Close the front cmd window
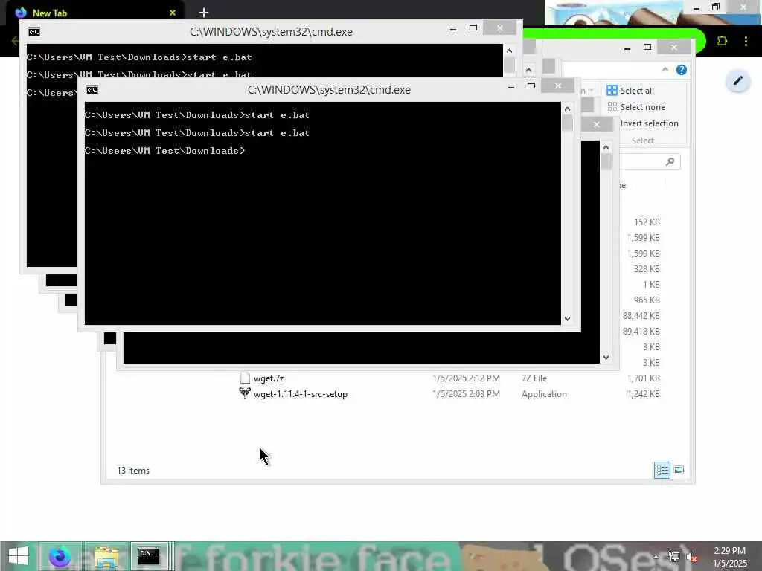This screenshot has width=762, height=571. [x=558, y=86]
